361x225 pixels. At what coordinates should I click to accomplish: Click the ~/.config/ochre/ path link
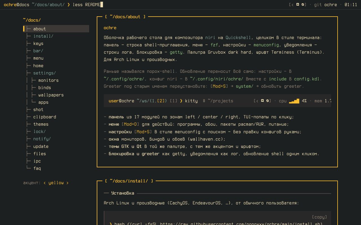124,79
